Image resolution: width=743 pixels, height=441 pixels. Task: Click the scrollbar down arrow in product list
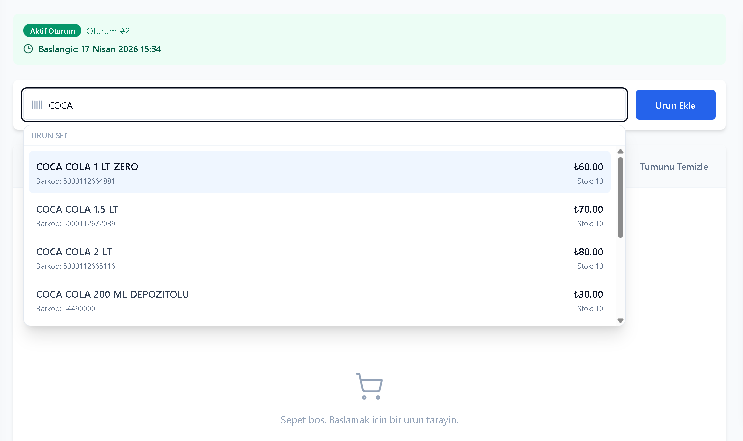click(x=620, y=320)
